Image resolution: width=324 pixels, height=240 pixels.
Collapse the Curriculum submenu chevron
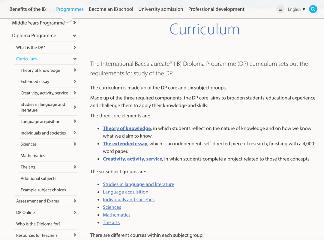coord(75,59)
